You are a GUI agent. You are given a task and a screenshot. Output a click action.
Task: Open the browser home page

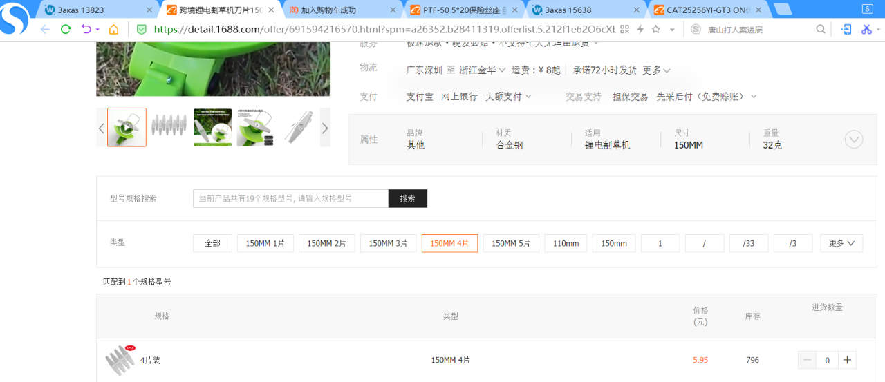(x=114, y=29)
